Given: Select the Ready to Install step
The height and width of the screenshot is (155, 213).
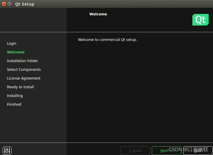Looking at the screenshot, I should [20, 87].
